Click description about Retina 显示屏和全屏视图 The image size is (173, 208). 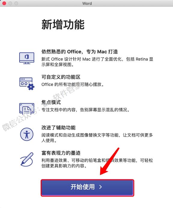point(97,62)
